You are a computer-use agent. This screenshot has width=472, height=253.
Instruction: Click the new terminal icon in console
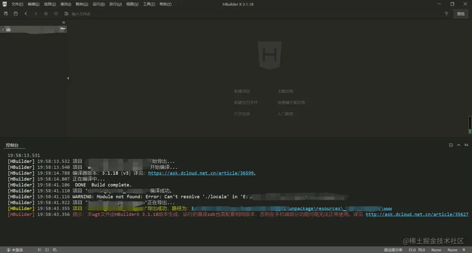click(451, 145)
